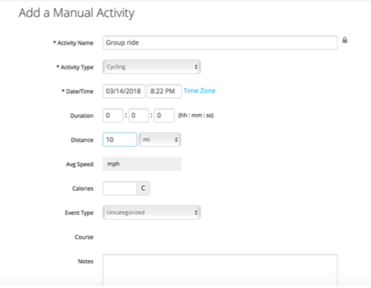Click the Duration hours field

(x=113, y=116)
